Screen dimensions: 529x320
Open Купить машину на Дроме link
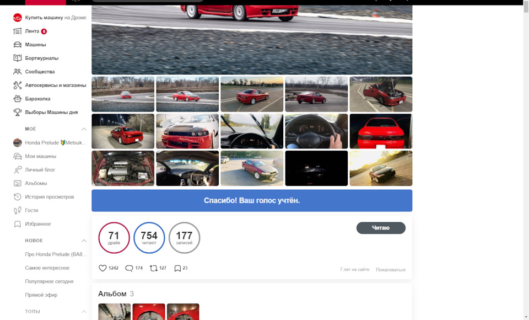point(55,18)
